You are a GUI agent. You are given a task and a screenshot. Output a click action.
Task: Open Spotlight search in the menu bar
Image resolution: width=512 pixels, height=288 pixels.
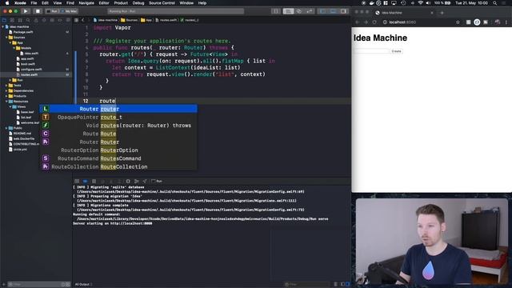click(x=495, y=3)
